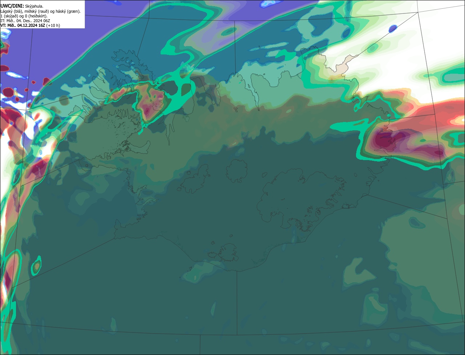
Task: Click the 'Lágský (blá), miðský (rauð)' legend line
Action: click(41, 11)
